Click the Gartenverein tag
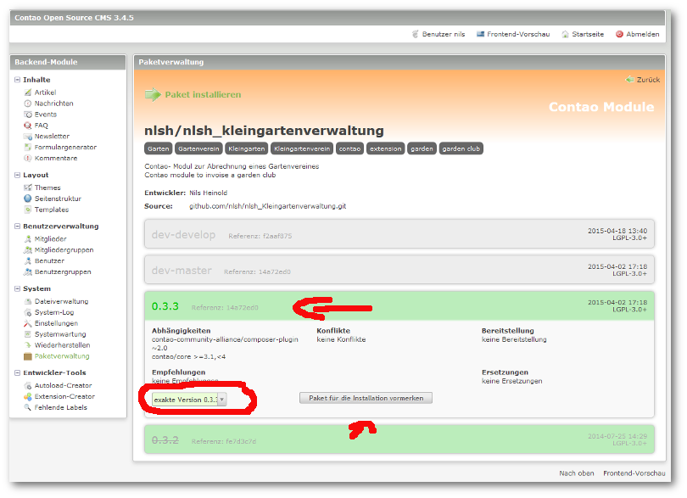The height and width of the screenshot is (498, 687). tap(198, 149)
